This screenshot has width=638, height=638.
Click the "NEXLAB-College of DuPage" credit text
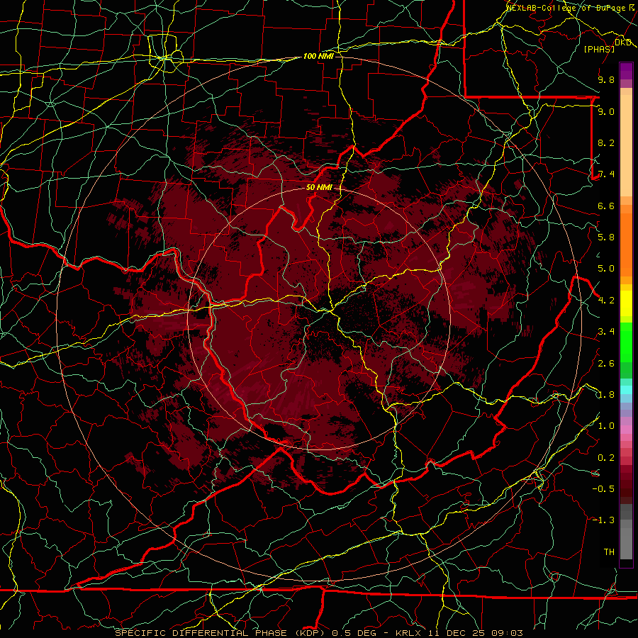pos(567,7)
